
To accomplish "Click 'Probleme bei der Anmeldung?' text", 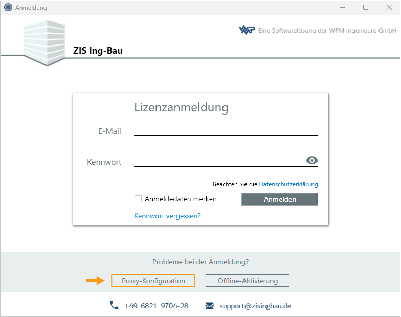I will click(x=201, y=262).
